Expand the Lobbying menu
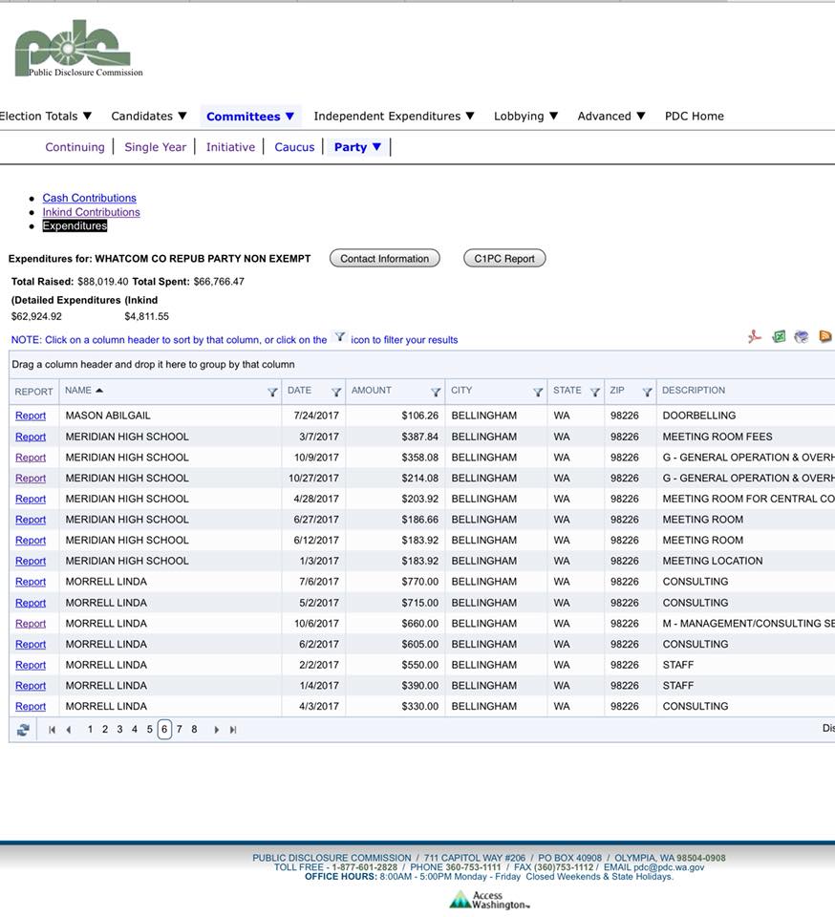 pyautogui.click(x=525, y=116)
